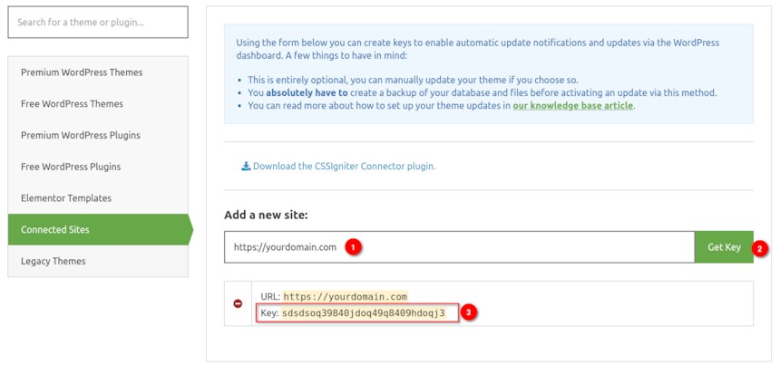Viewport: 780px width, 374px height.
Task: Open our knowledge base article link
Action: [x=572, y=106]
